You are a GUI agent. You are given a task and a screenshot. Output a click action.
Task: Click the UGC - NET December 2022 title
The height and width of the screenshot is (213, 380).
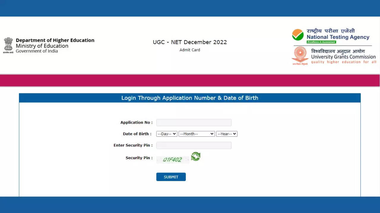click(190, 42)
